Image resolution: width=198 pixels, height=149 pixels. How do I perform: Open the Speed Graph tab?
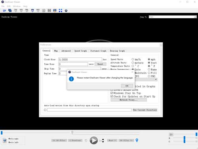pos(80,51)
